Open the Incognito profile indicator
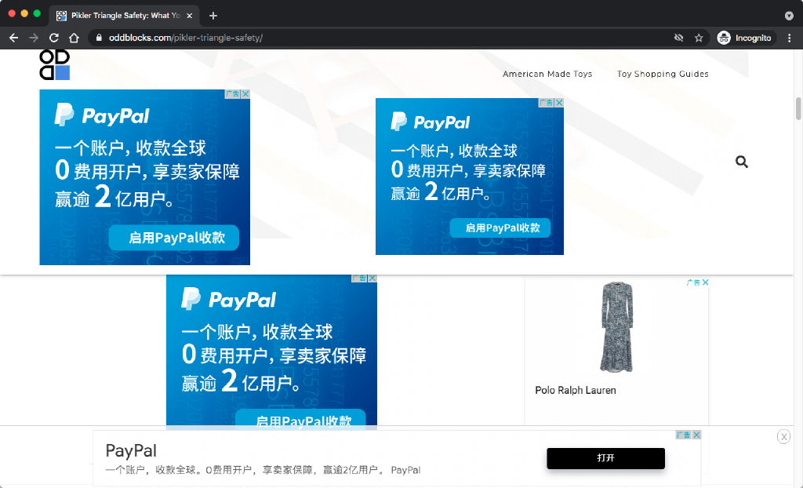Viewport: 803px width, 488px height. 745,38
